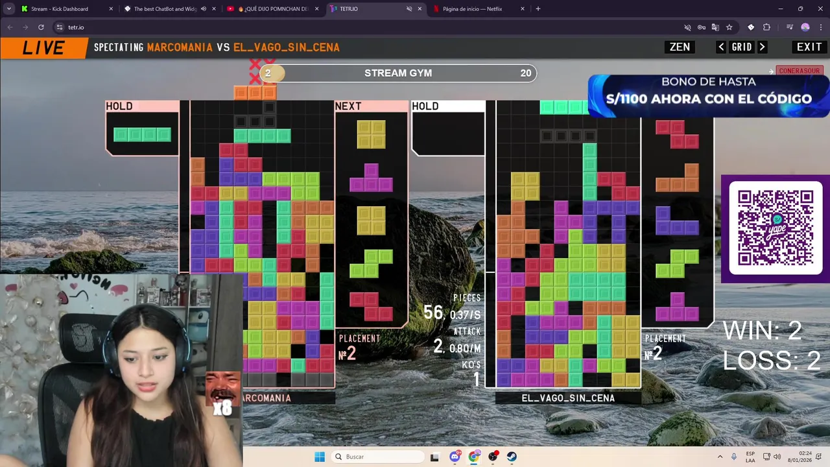Open the volume speaker tray icon
The height and width of the screenshot is (467, 830).
777,457
